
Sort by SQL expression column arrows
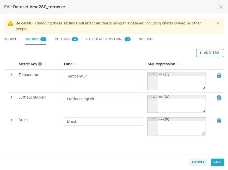pos(178,64)
